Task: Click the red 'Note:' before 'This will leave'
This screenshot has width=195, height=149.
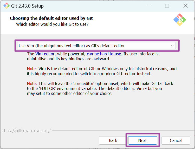Action: 32,84
